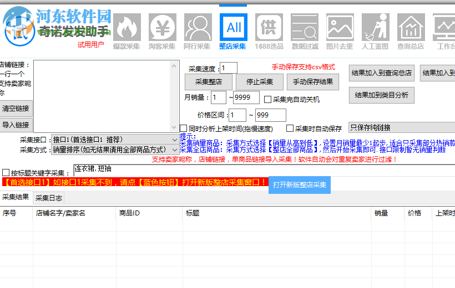This screenshot has height=288, width=455.
Task: Open the 同行采集 people icon
Action: coord(198,28)
